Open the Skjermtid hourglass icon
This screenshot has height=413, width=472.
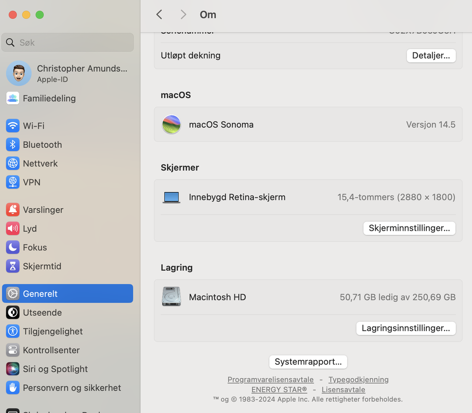click(x=13, y=266)
